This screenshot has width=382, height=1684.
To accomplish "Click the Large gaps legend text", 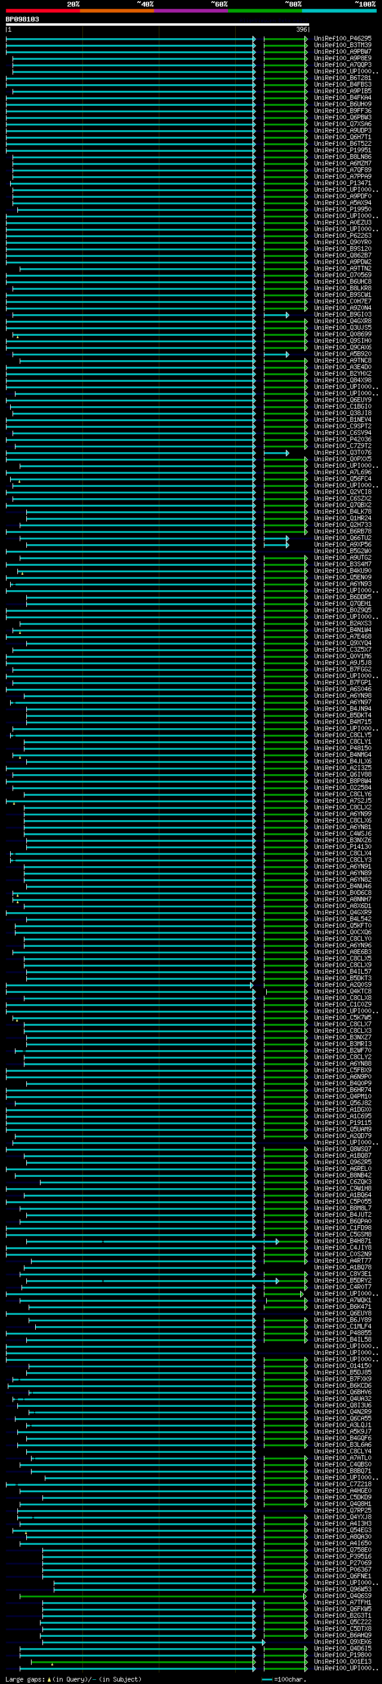I will click(73, 1679).
